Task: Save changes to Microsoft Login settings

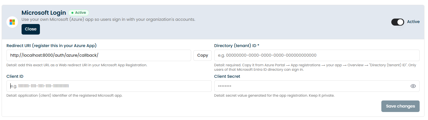Action: click(400, 106)
